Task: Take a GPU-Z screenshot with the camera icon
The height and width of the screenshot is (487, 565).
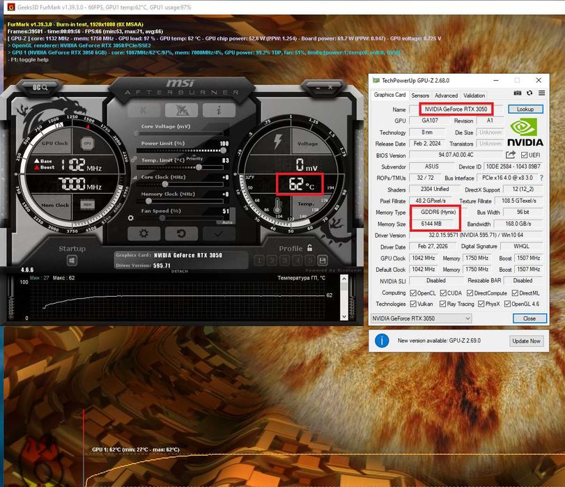Action: click(x=518, y=93)
